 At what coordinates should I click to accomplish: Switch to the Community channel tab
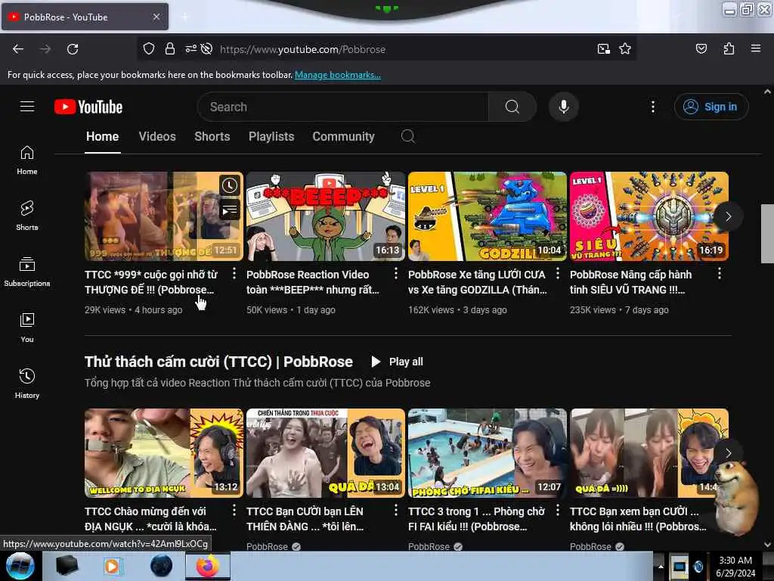pyautogui.click(x=344, y=137)
